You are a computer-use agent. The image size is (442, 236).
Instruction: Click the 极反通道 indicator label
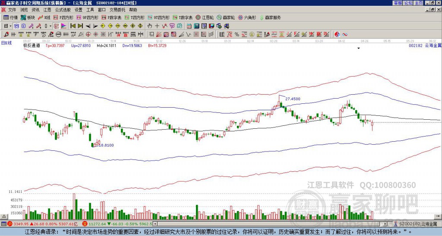[x=32, y=45]
